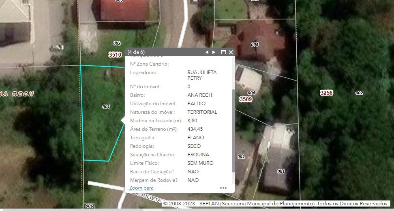This screenshot has height=211, width=394.
Task: Select block label 3509 on the map
Action: pyautogui.click(x=246, y=99)
